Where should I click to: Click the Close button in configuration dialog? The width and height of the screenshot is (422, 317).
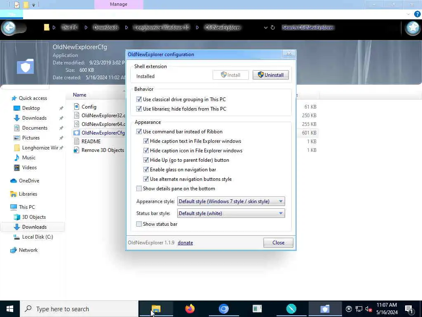click(278, 243)
